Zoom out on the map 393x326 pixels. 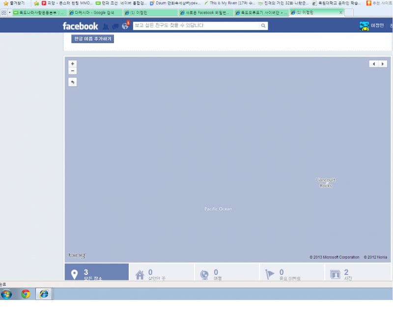pyautogui.click(x=73, y=71)
